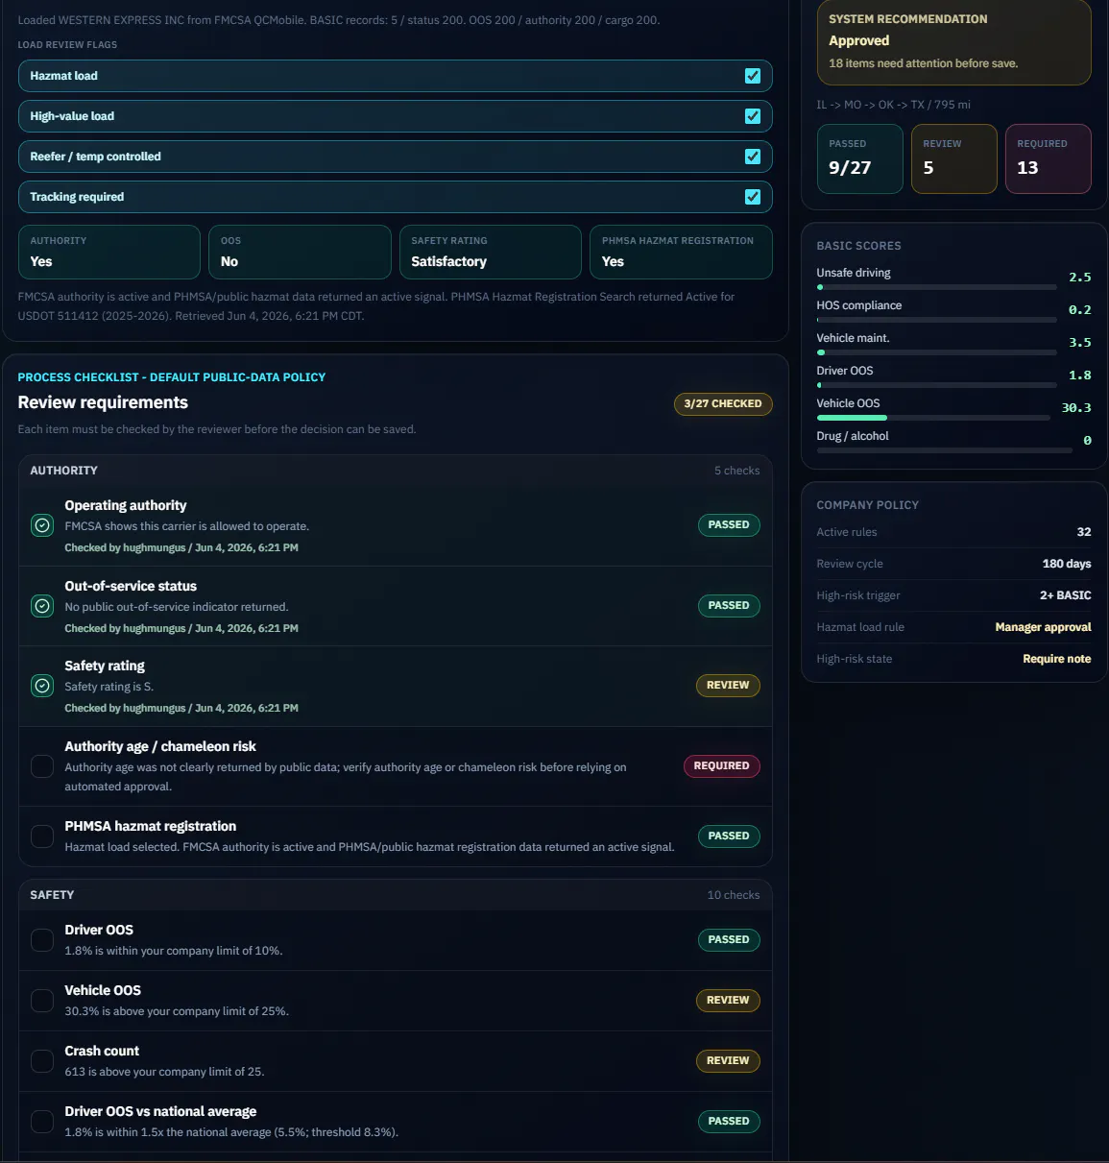Click the Unsafe driving score bar
This screenshot has height=1163, width=1109.
[x=937, y=287]
